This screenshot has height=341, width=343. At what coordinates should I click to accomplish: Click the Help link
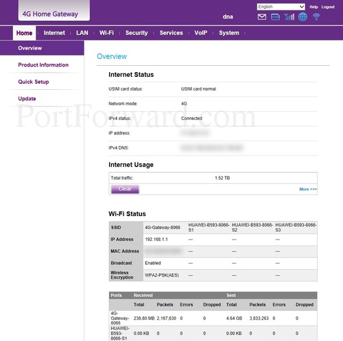tap(314, 7)
